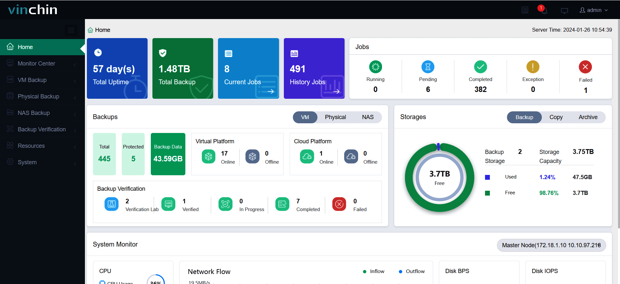Switch to the Copy tab in Storages
This screenshot has width=620, height=284.
(x=556, y=117)
